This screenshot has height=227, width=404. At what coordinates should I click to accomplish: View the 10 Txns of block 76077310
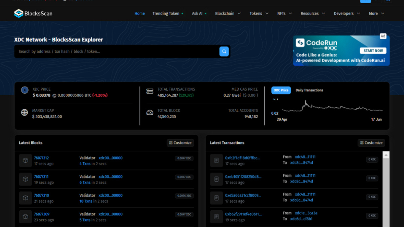click(x=86, y=201)
